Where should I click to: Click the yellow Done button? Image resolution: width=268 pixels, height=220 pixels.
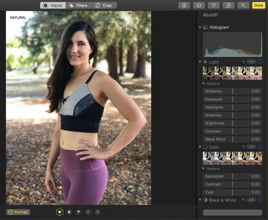click(x=259, y=5)
